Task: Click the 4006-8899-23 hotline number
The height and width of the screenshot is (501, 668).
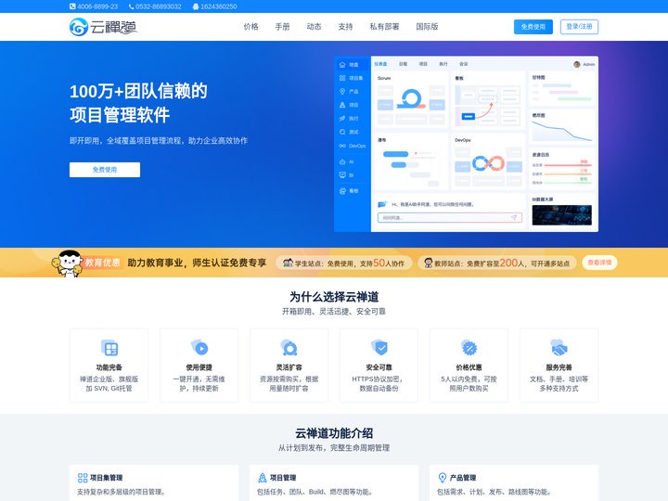Action: pos(97,6)
